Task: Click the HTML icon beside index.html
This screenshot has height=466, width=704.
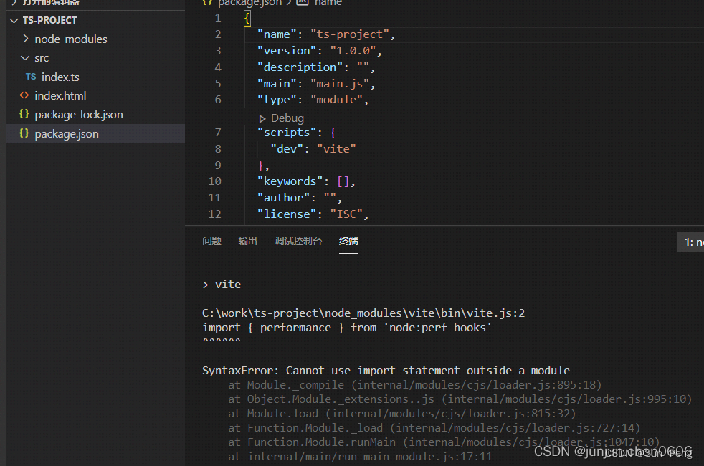Action: 24,95
